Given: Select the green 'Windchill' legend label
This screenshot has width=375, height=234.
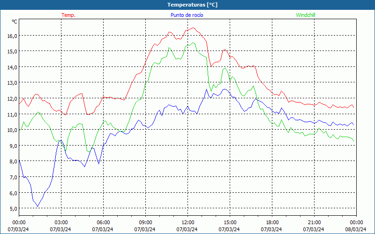Looking at the screenshot, I should [x=306, y=15].
